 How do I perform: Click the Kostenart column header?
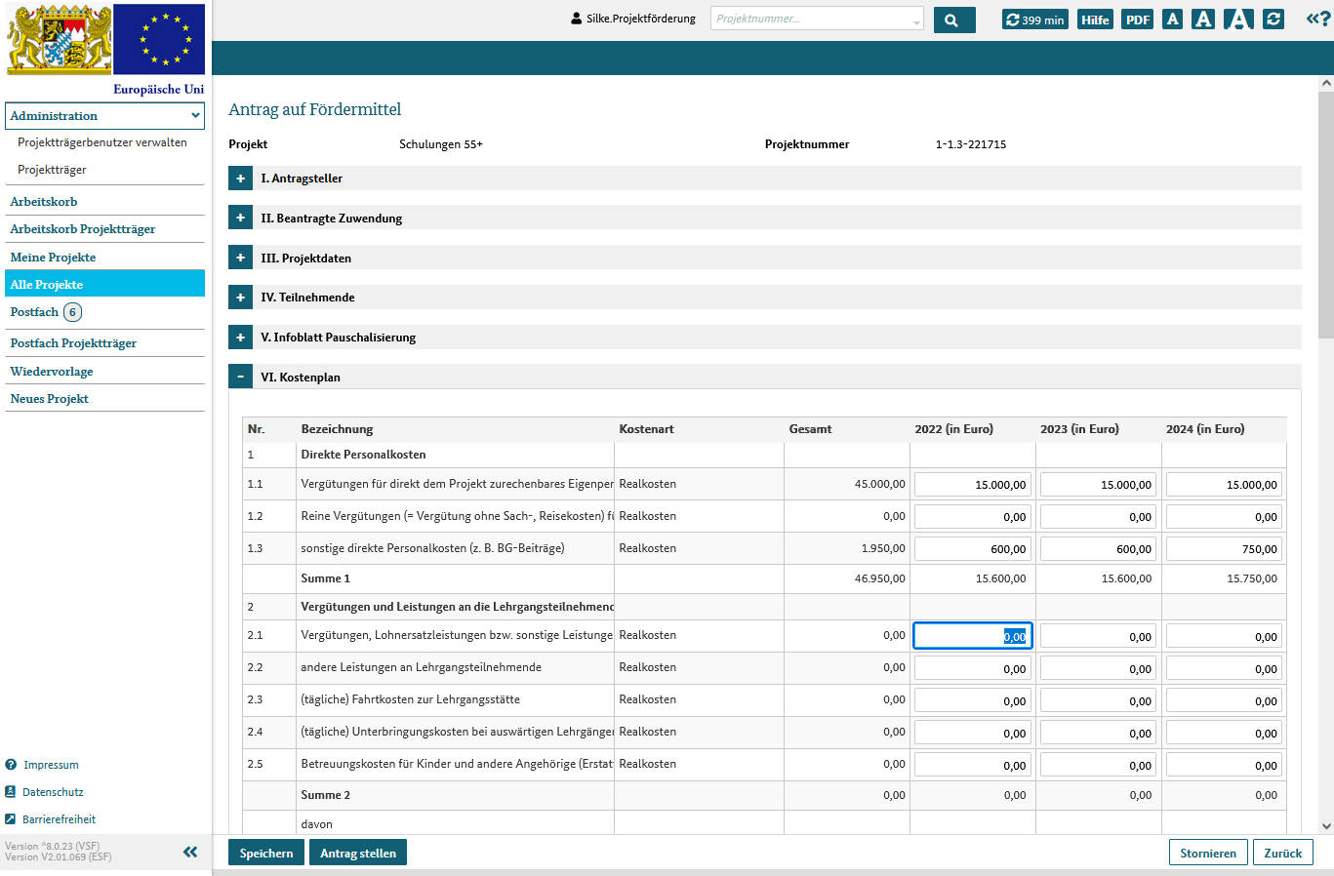(646, 429)
